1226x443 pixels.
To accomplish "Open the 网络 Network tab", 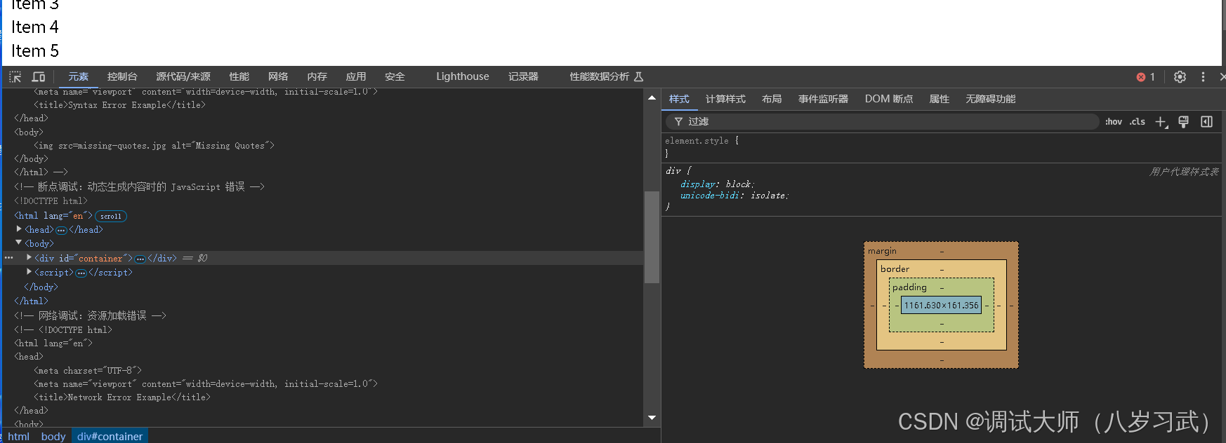I will pyautogui.click(x=278, y=76).
